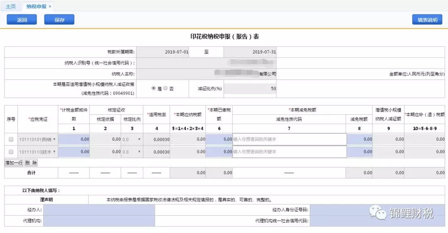The width and height of the screenshot is (448, 233).
Task: Click the 合计 row label
Action: point(31,173)
